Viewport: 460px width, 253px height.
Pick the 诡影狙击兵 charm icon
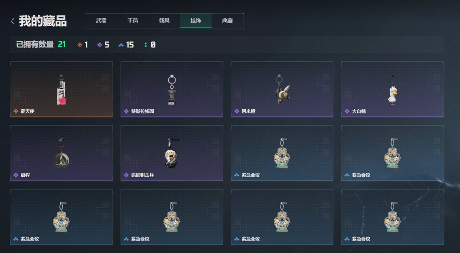pyautogui.click(x=171, y=153)
